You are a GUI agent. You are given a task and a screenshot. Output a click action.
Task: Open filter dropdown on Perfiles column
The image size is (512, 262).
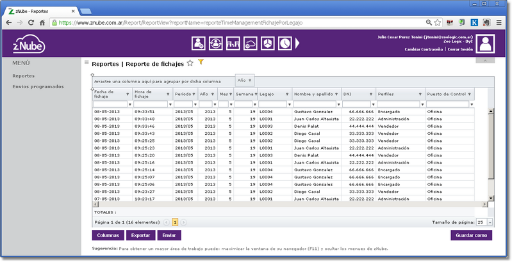click(420, 94)
